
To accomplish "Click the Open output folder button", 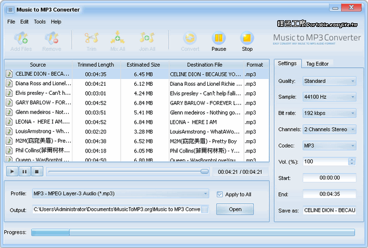I will pos(235,209).
